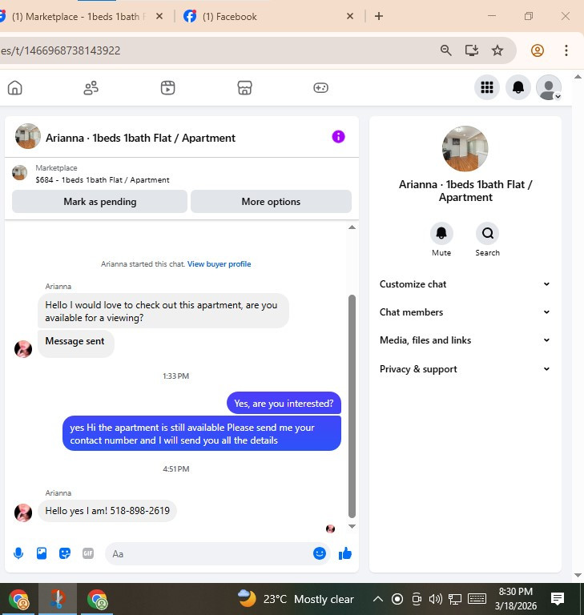Click the listing thumbnail in chat header

[x=27, y=136]
